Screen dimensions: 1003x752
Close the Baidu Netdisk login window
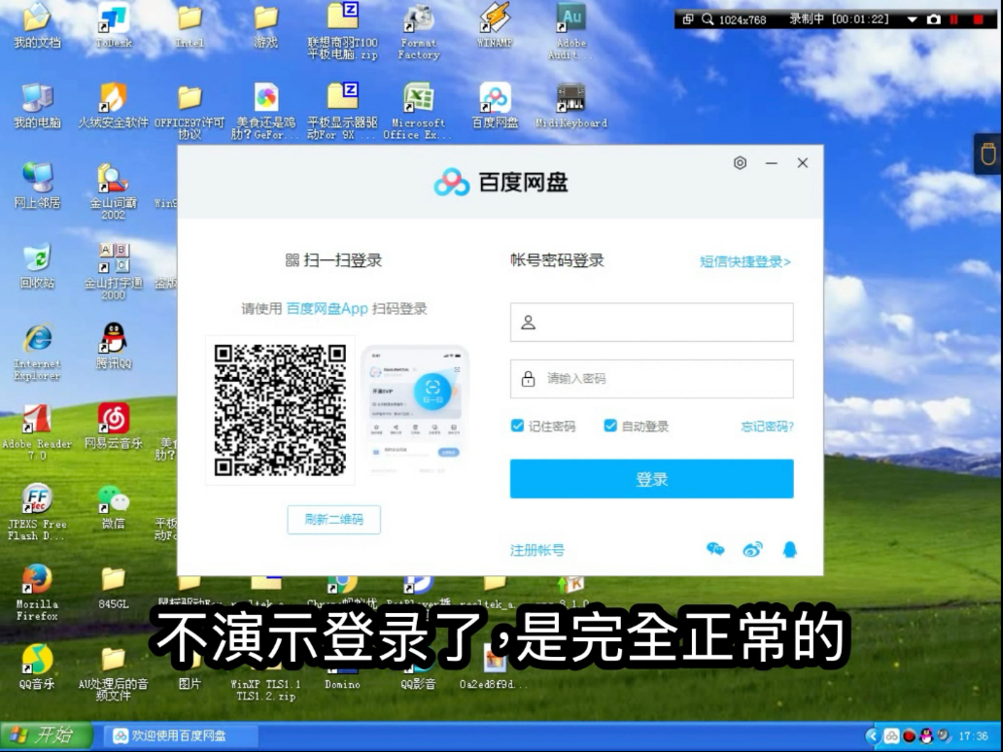tap(803, 163)
